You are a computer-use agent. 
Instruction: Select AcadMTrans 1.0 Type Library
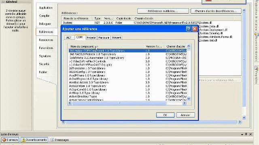[x=127, y=75]
